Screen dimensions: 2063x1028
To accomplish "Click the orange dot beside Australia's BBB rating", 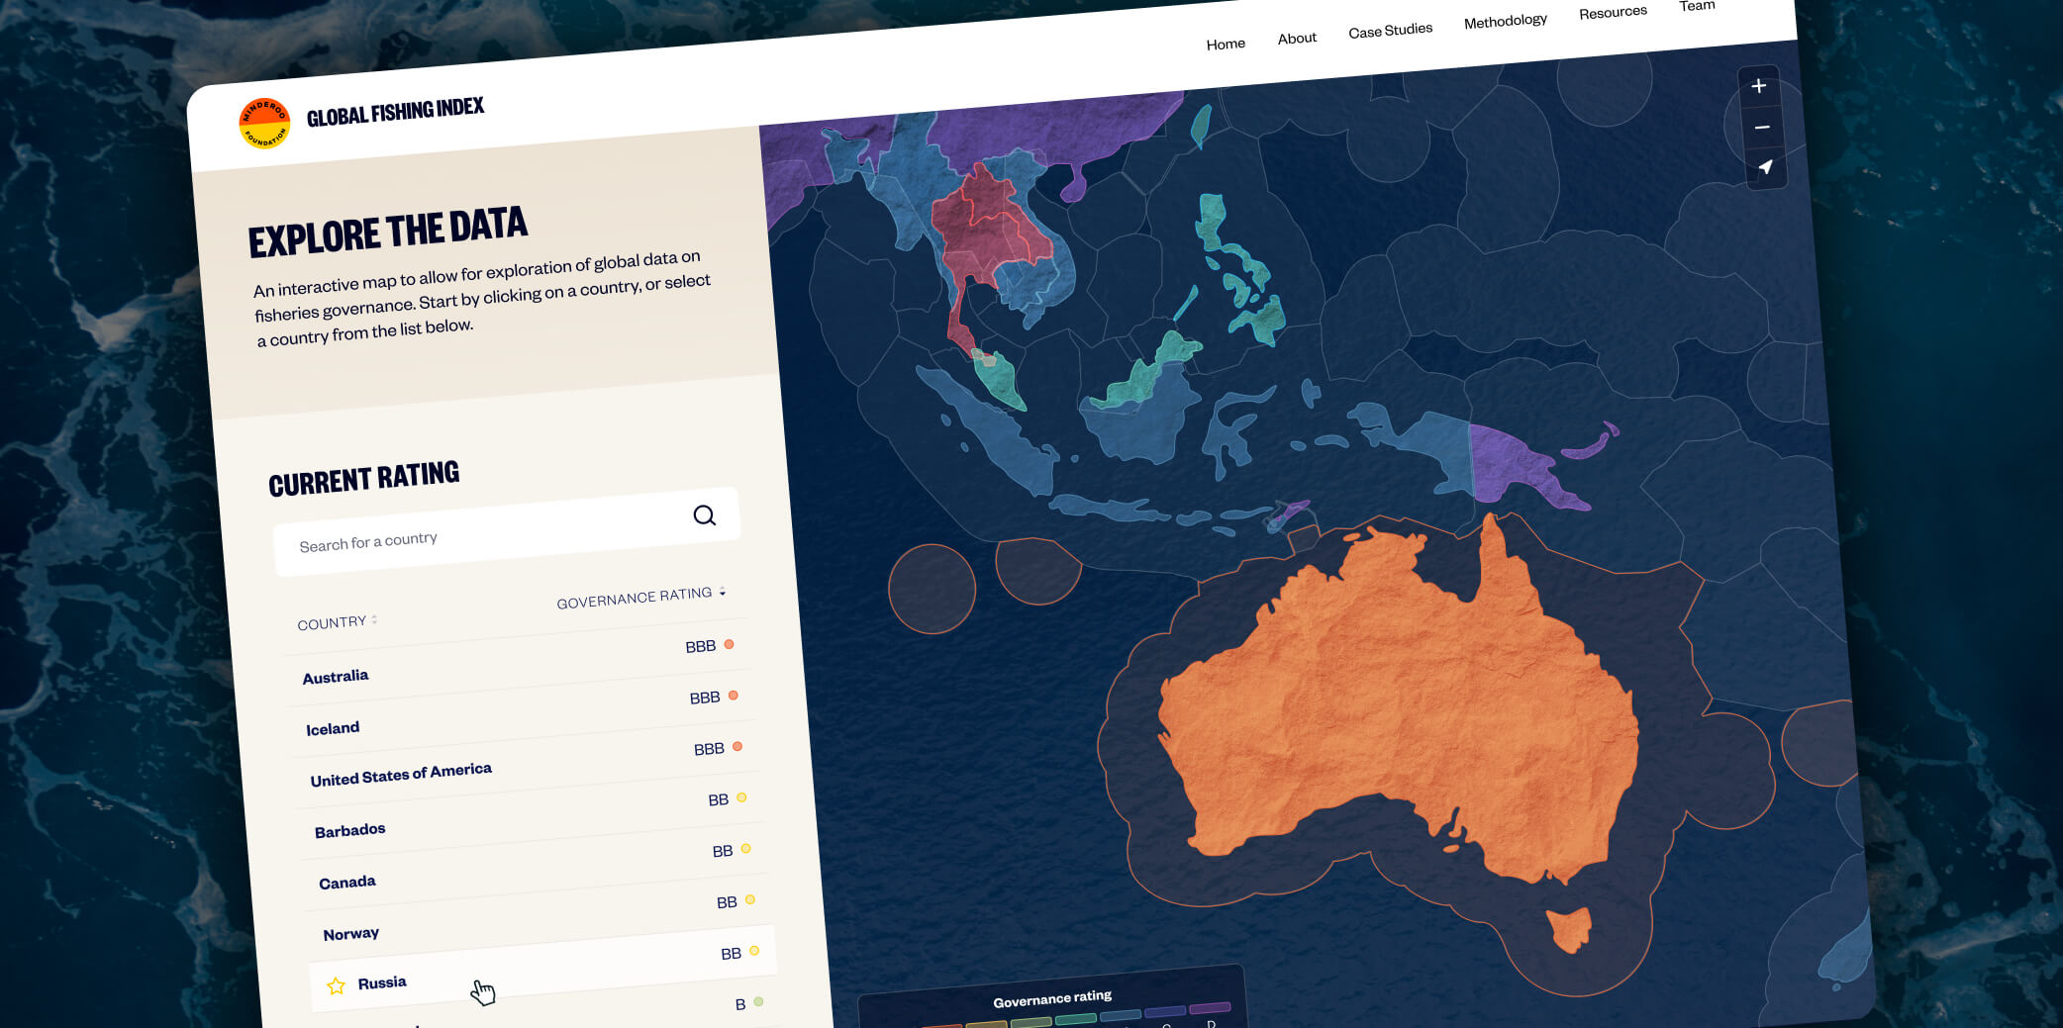I will click(729, 644).
